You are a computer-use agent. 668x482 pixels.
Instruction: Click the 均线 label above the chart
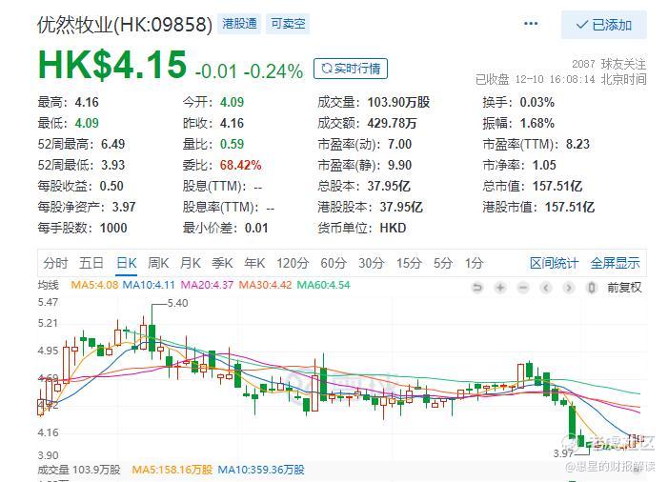(x=49, y=285)
